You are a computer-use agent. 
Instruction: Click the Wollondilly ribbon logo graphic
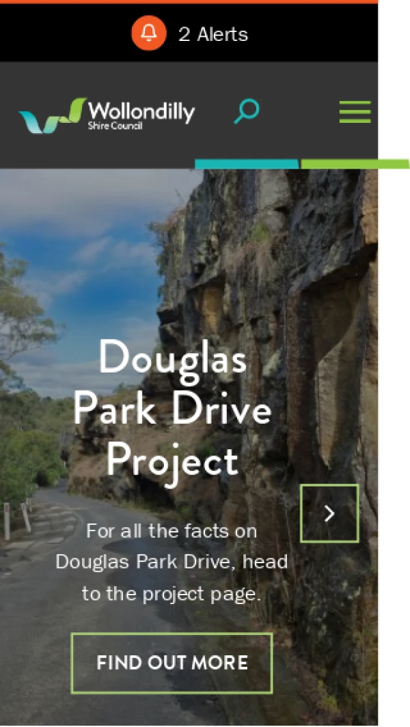53,115
